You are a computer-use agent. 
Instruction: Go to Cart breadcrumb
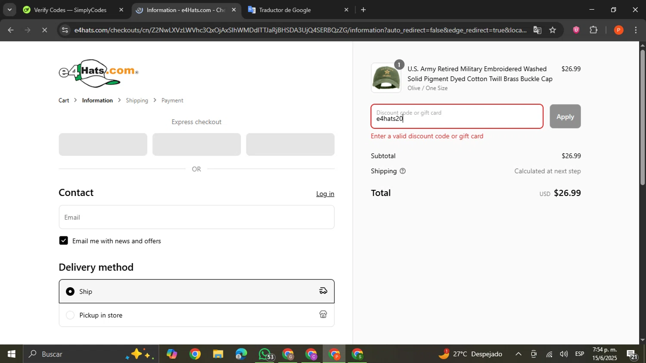[64, 100]
